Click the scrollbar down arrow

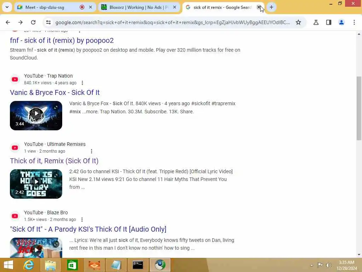pyautogui.click(x=359, y=255)
